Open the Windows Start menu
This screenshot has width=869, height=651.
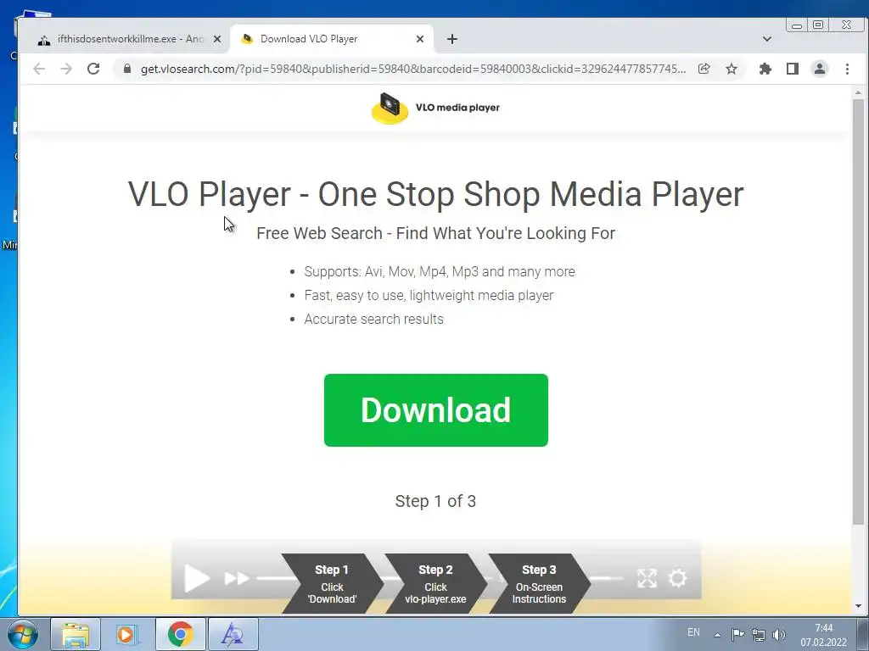point(23,634)
